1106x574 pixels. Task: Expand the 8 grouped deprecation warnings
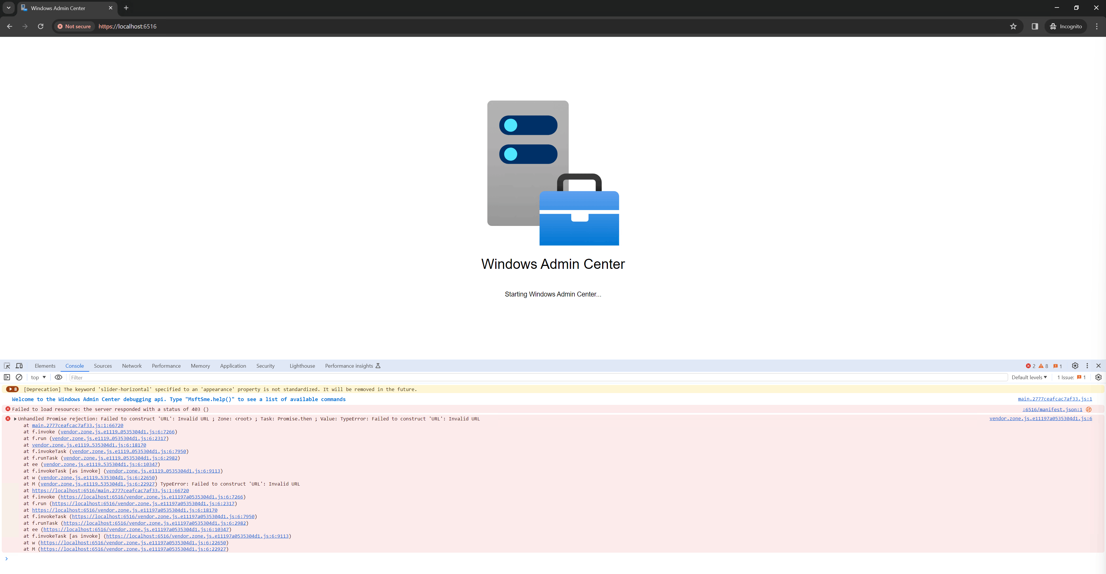click(12, 389)
